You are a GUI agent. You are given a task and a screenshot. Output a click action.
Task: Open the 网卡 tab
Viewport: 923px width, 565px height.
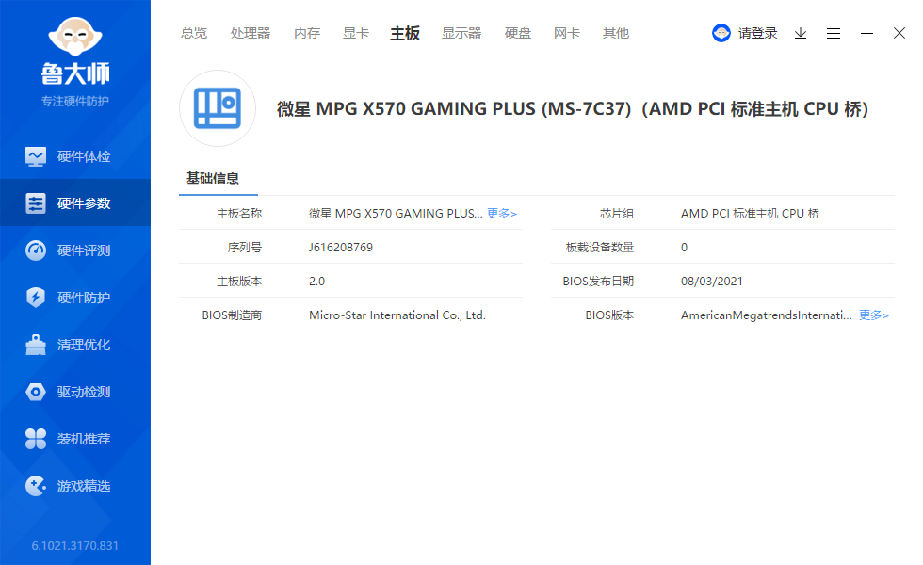point(567,34)
